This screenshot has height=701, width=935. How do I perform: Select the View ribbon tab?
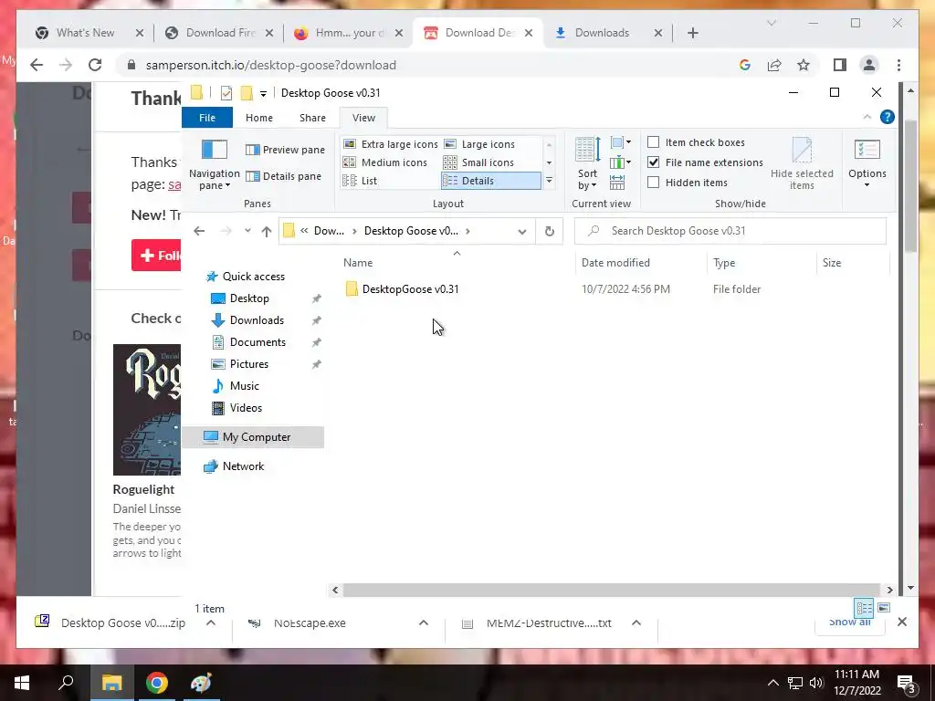point(363,118)
